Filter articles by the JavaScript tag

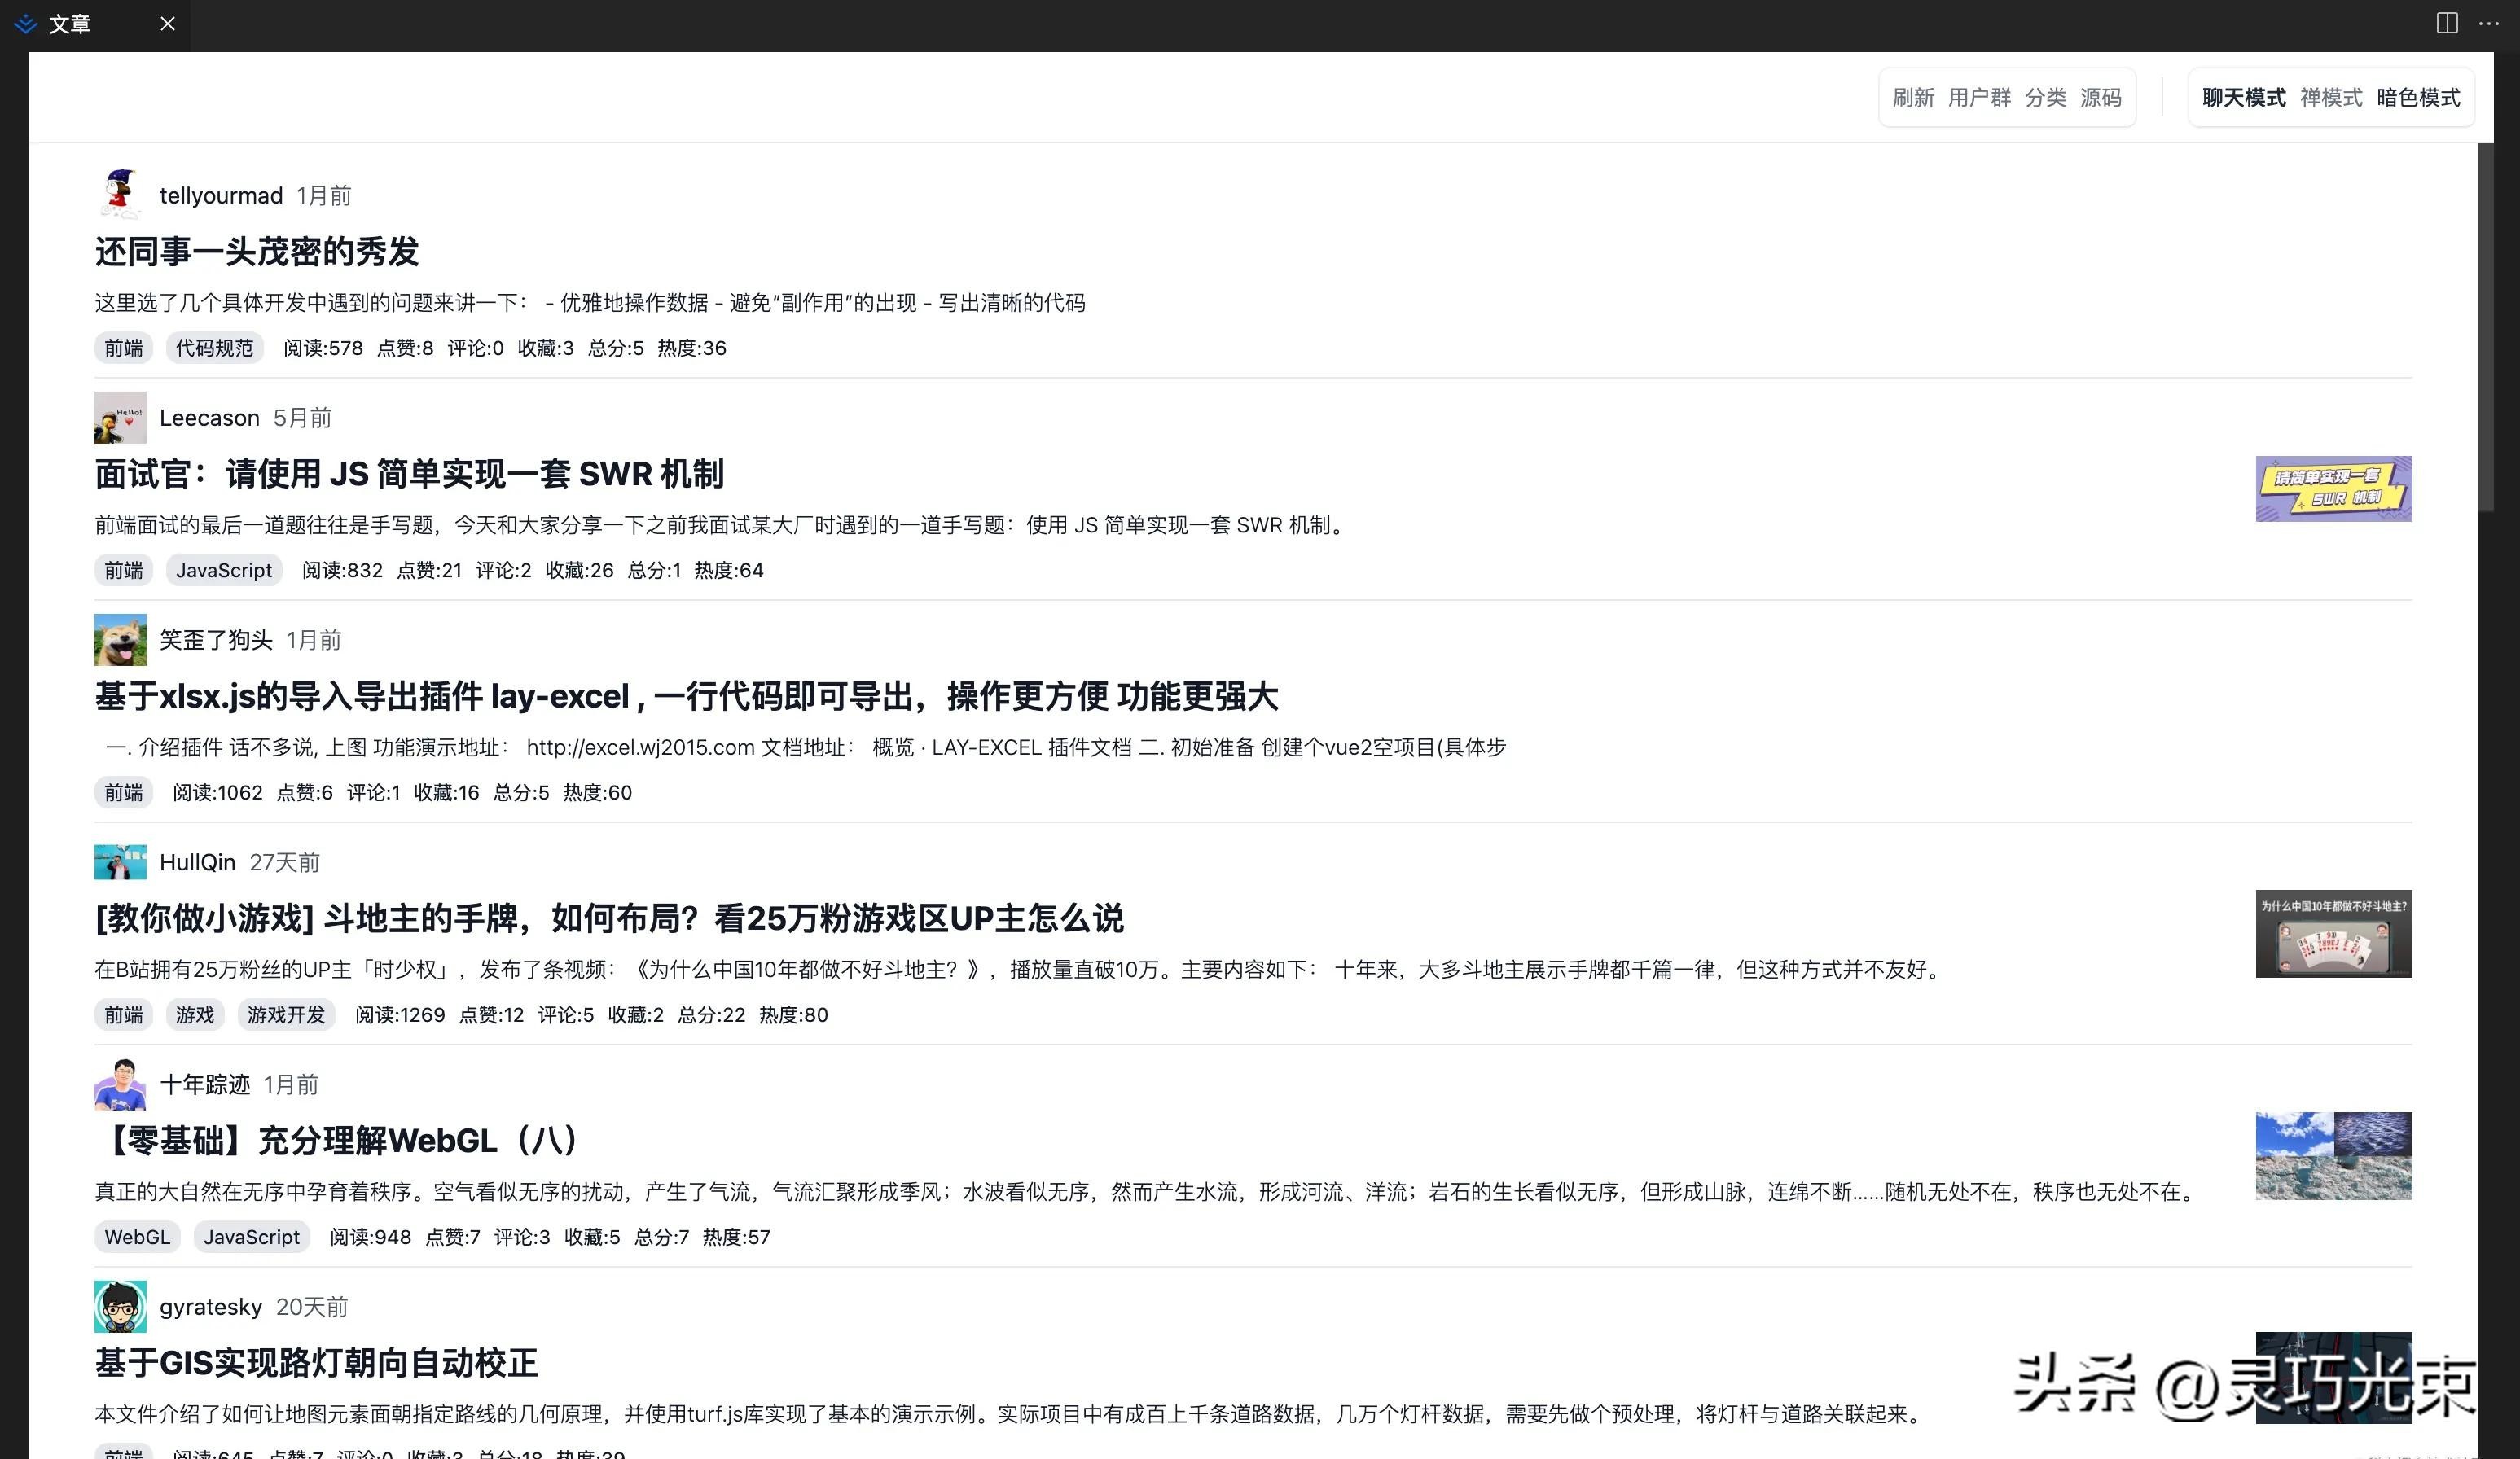[224, 571]
